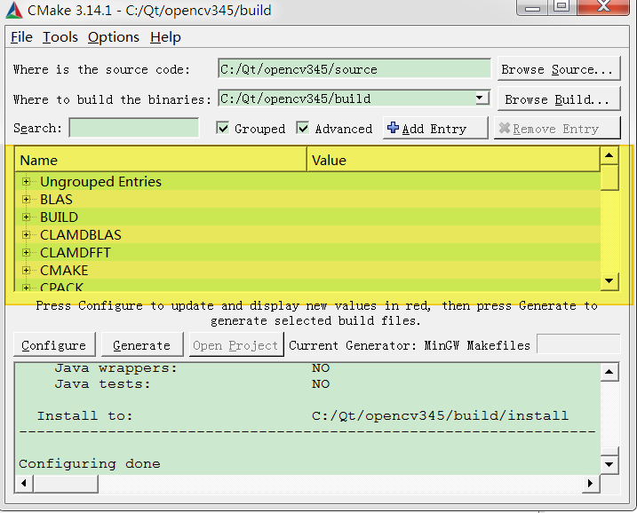
Task: Select the CLAMDFFT row label
Action: 76,252
